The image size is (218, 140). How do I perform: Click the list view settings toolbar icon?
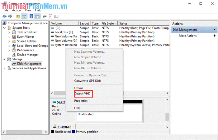tap(56, 17)
